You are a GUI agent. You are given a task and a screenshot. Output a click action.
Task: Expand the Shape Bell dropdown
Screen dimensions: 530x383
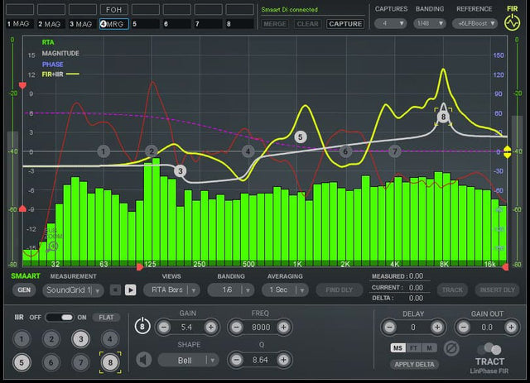188,360
